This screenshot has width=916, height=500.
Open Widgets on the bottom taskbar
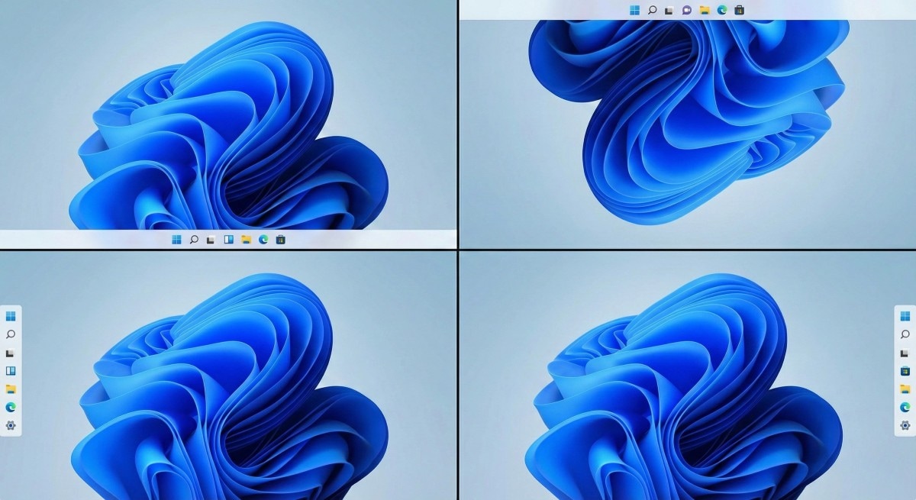pos(228,240)
